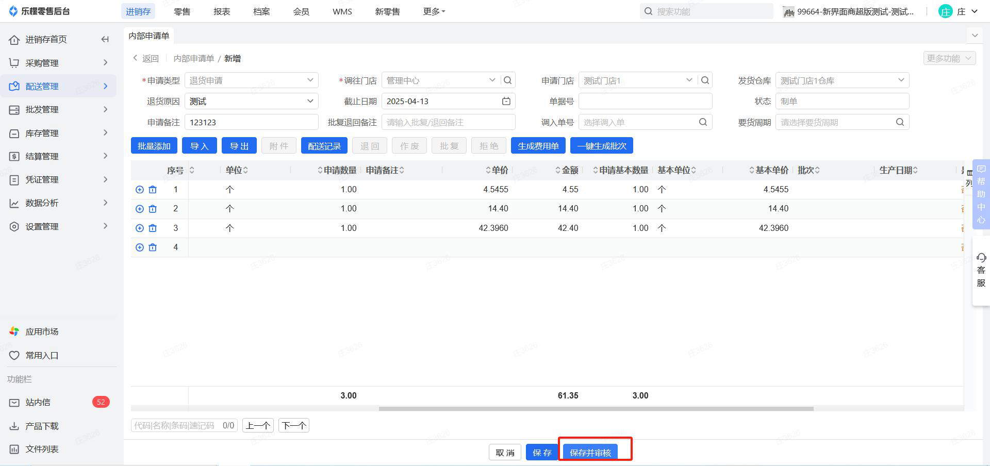Open the 申请类型 dropdown
The height and width of the screenshot is (466, 990).
[251, 80]
